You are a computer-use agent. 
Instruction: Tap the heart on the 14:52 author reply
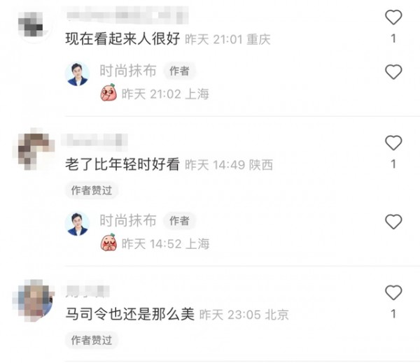coord(393,222)
